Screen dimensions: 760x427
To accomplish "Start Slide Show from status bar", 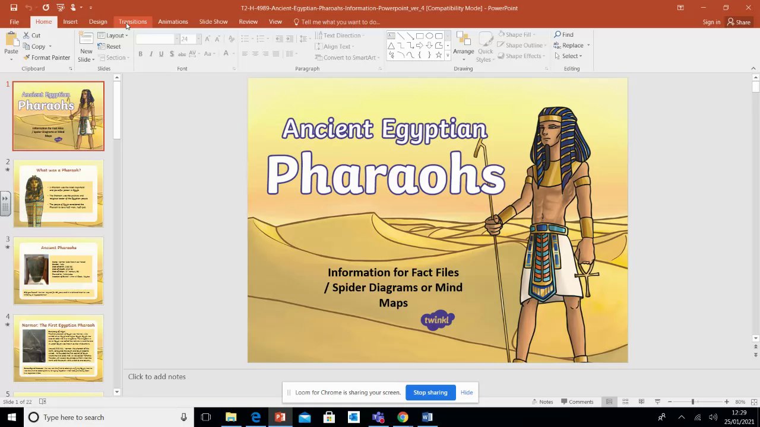I will pos(657,402).
